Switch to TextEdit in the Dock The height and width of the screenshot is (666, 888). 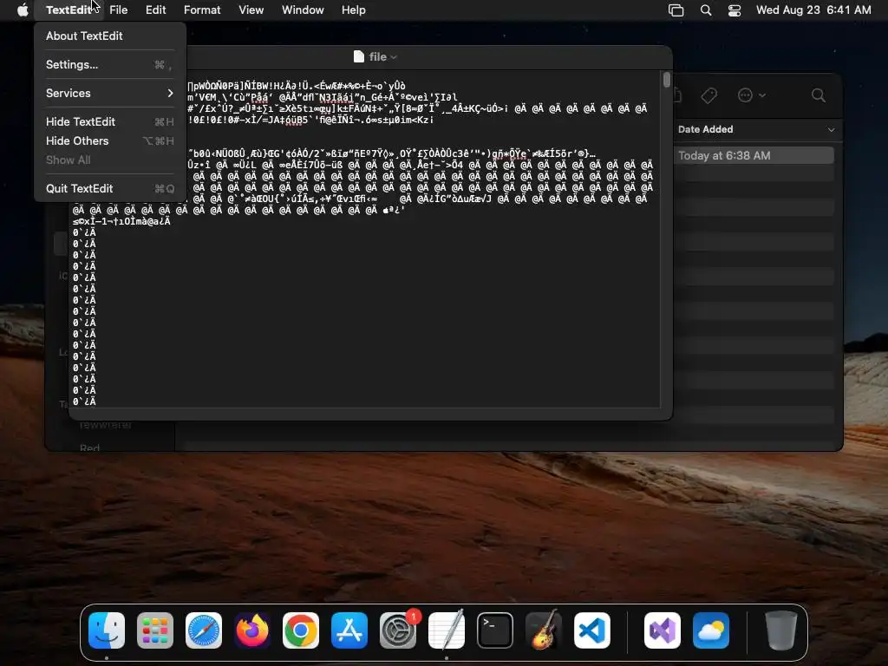pos(447,630)
